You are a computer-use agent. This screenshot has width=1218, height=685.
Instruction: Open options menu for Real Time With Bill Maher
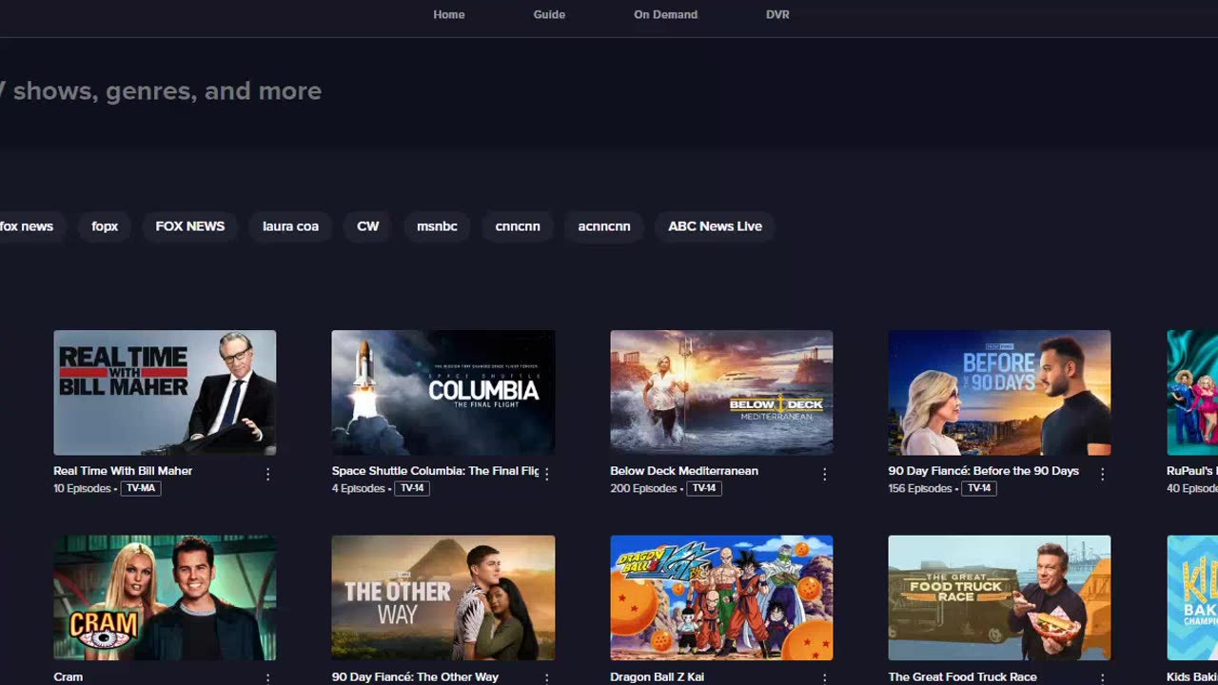267,474
